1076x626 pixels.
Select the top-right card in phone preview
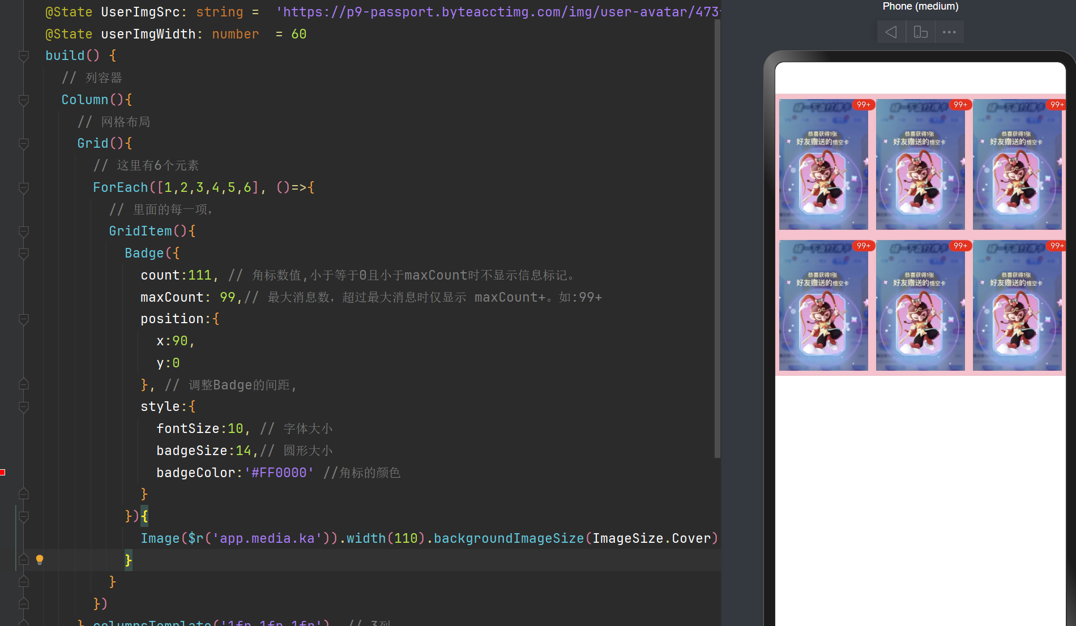(1017, 165)
